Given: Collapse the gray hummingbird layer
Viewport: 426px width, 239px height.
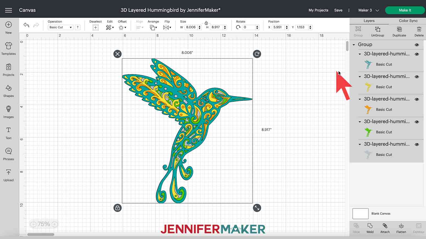Looking at the screenshot, I should pyautogui.click(x=360, y=144).
